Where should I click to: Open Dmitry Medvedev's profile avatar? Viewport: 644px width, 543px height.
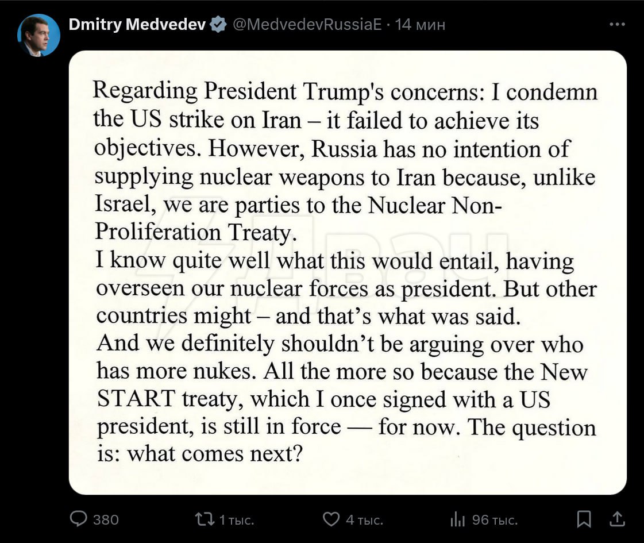point(38,35)
